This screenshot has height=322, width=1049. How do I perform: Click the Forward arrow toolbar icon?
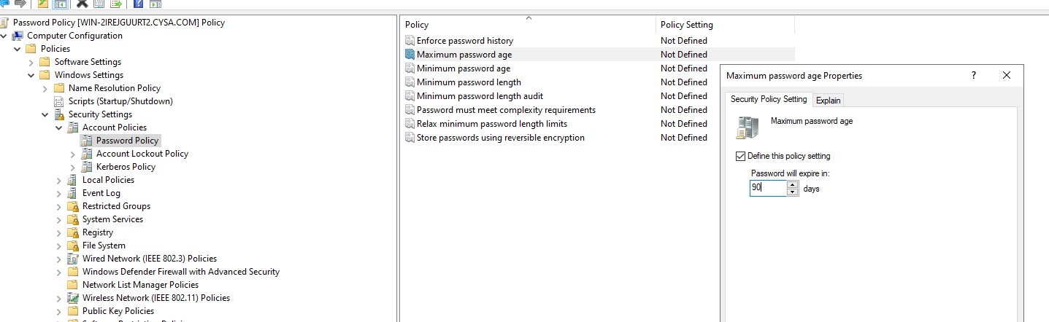click(20, 4)
